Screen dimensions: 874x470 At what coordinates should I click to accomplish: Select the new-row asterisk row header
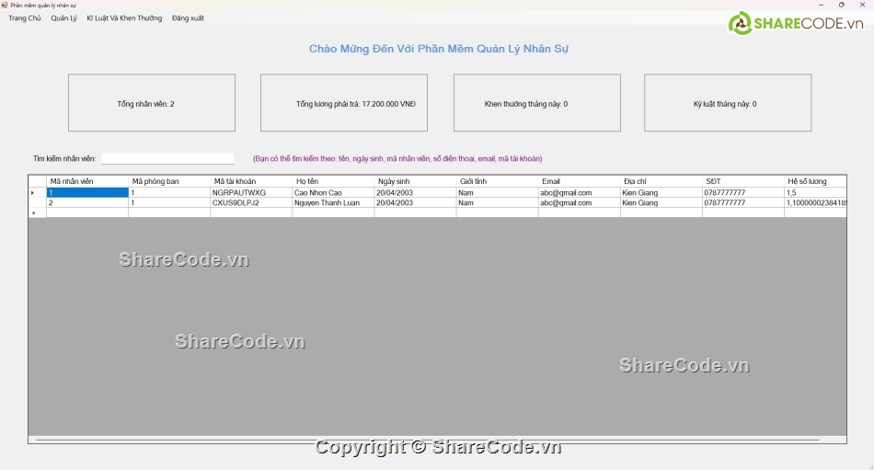click(38, 213)
